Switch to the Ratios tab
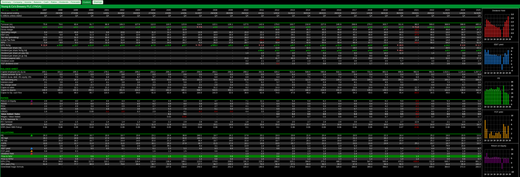The image size is (520, 177). (55, 2)
